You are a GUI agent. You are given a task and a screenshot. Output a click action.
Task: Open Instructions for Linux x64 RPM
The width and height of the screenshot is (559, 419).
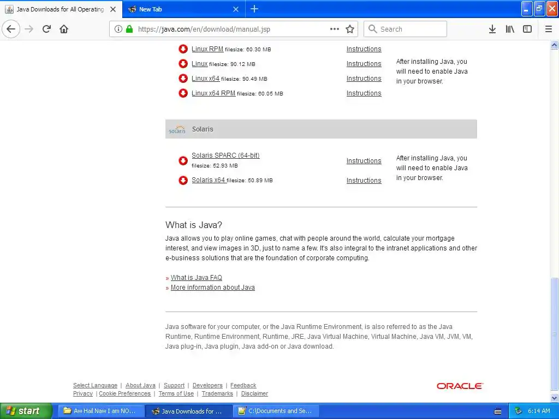click(364, 93)
